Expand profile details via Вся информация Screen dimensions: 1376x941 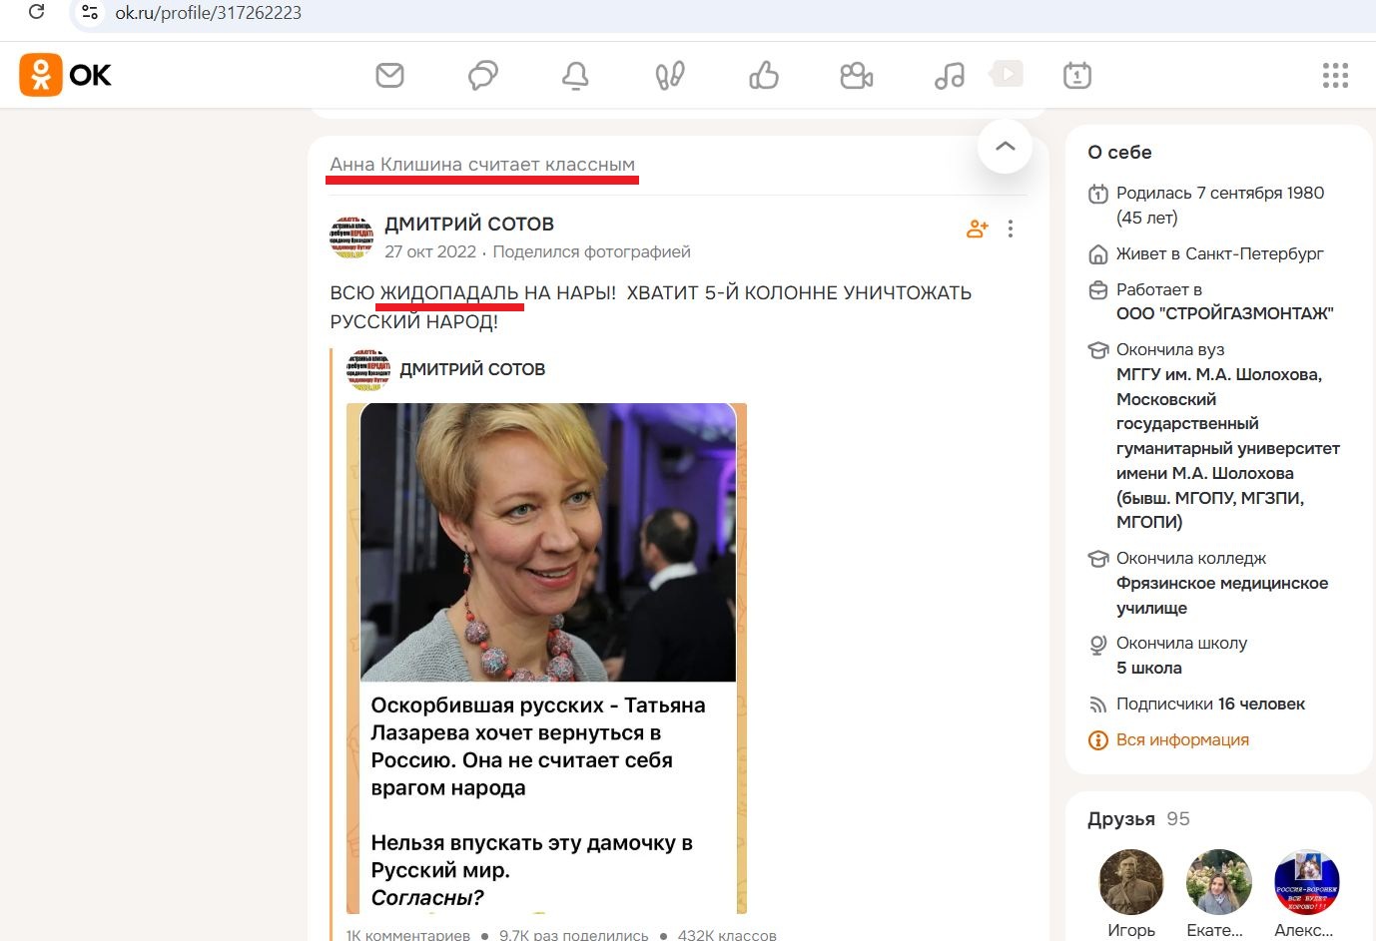(1182, 739)
